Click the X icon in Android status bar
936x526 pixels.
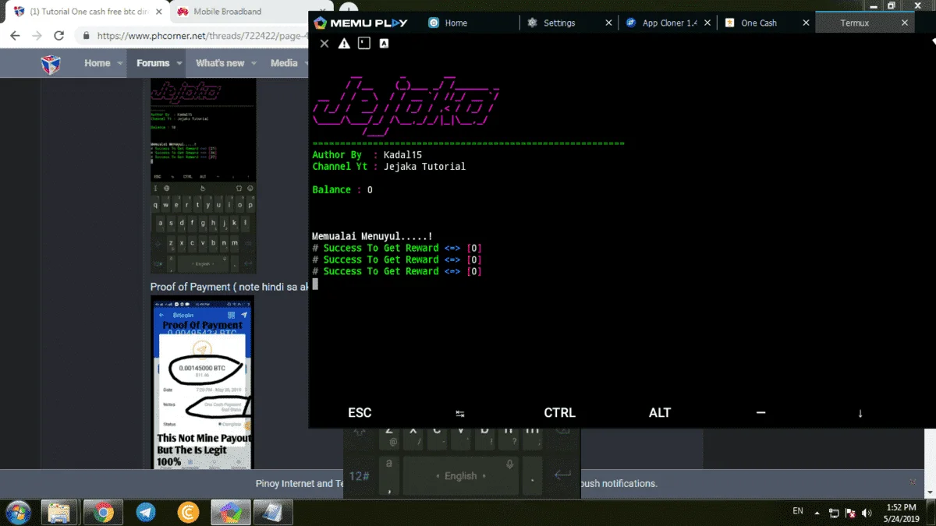pyautogui.click(x=324, y=44)
